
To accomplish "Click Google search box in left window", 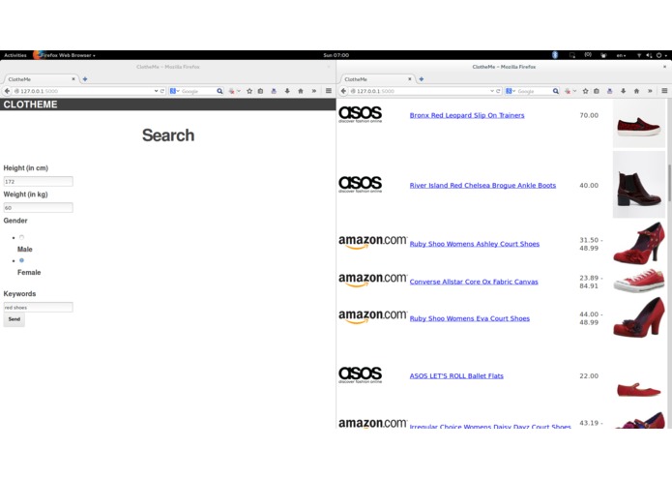I will point(198,91).
